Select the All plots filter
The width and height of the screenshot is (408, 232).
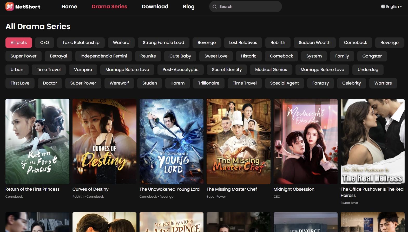tap(19, 43)
